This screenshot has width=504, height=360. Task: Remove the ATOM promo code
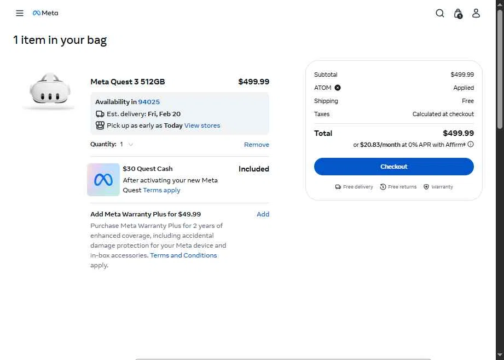pos(338,88)
